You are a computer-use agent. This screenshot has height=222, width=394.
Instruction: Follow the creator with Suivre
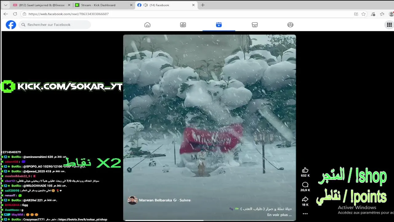pos(185,200)
